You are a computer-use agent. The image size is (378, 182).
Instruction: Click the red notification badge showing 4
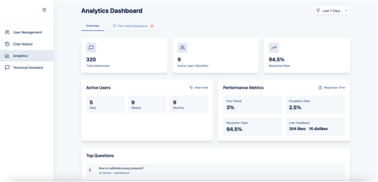(x=152, y=26)
